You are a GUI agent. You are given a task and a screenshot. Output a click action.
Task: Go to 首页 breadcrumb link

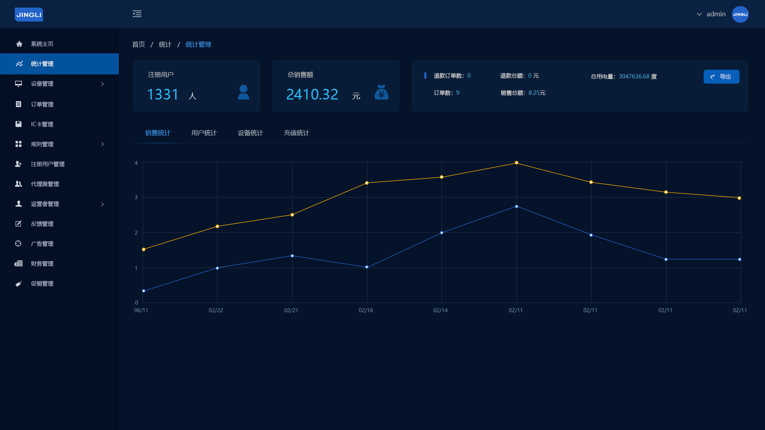click(139, 45)
